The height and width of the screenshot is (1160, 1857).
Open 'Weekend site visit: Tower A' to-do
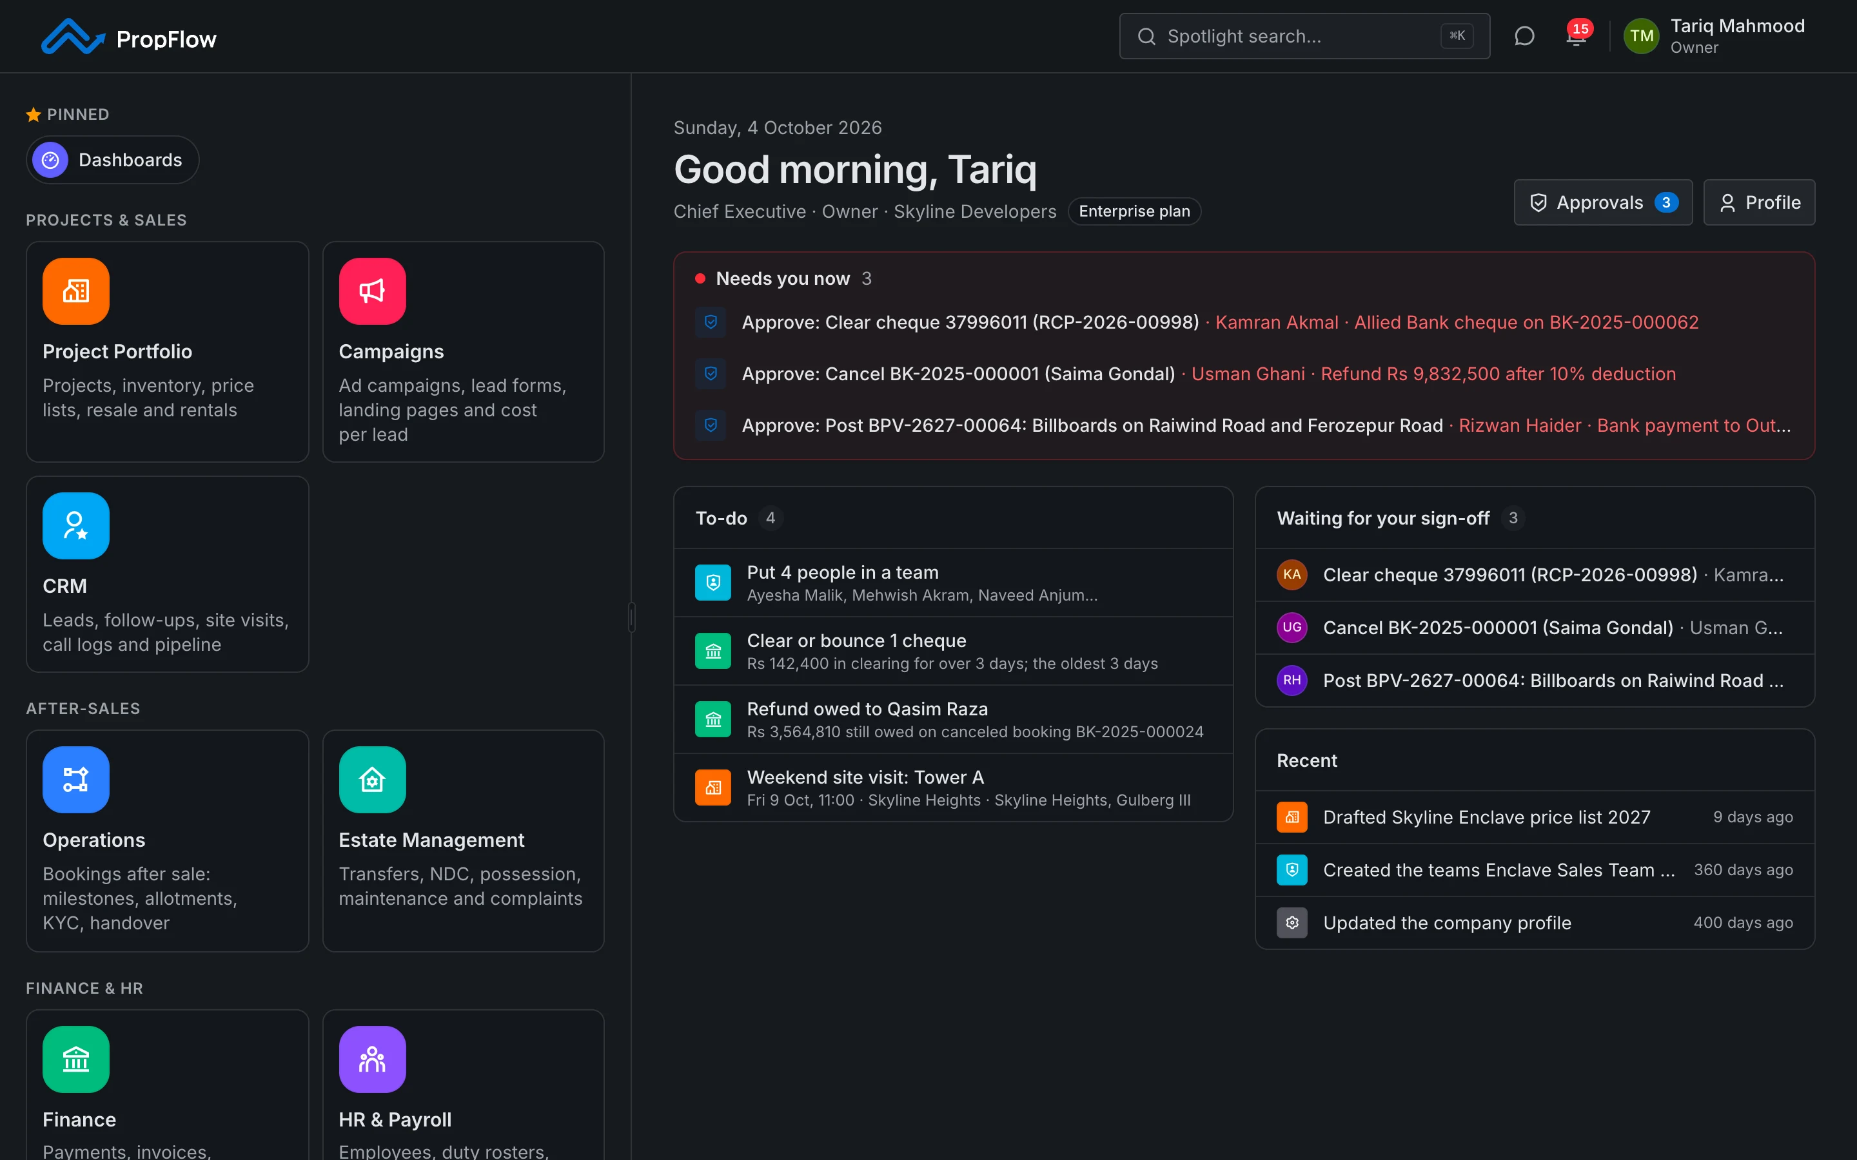(953, 788)
